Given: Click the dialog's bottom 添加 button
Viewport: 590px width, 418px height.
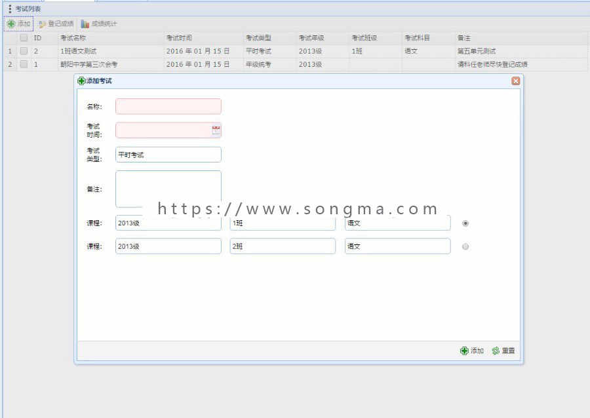Looking at the screenshot, I should point(472,351).
